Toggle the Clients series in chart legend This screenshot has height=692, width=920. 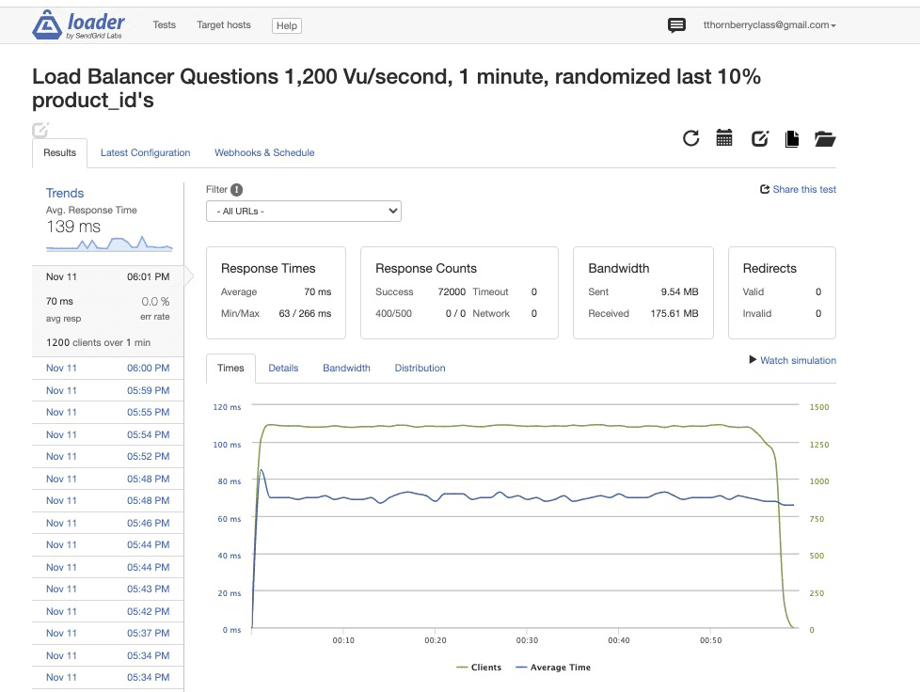coord(479,668)
